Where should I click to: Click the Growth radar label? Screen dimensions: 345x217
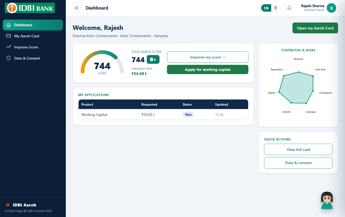[286, 112]
